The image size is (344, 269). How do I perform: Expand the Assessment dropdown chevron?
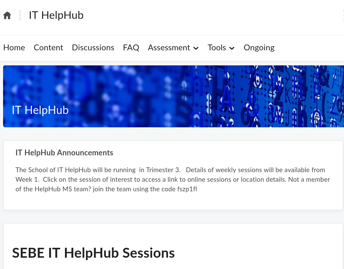coord(196,49)
